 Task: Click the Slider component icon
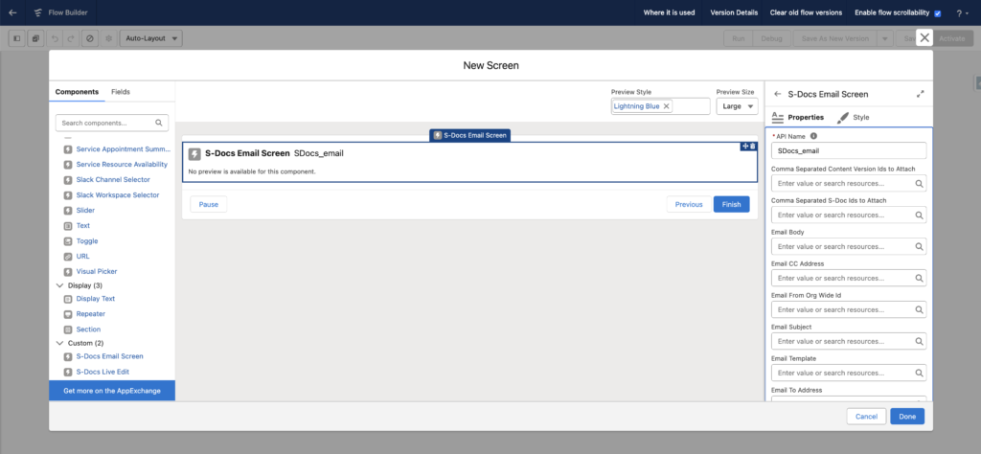coord(68,211)
